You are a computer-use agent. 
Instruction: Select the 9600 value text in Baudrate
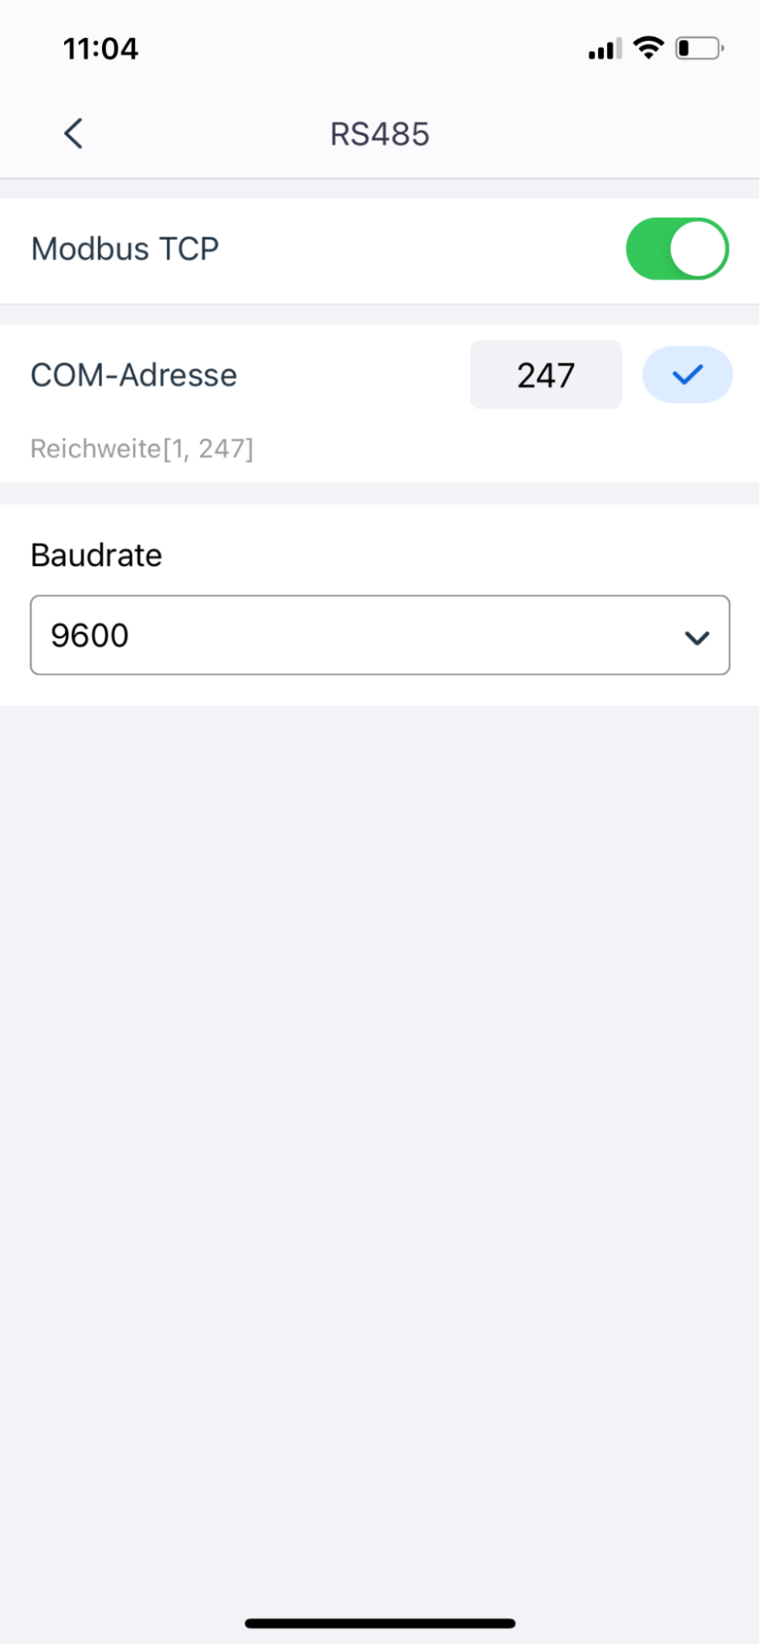coord(90,635)
